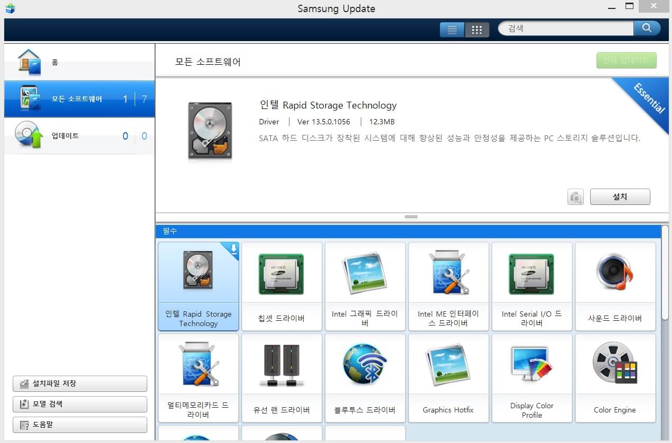
Task: Click 모델 검색 button
Action: click(x=80, y=404)
